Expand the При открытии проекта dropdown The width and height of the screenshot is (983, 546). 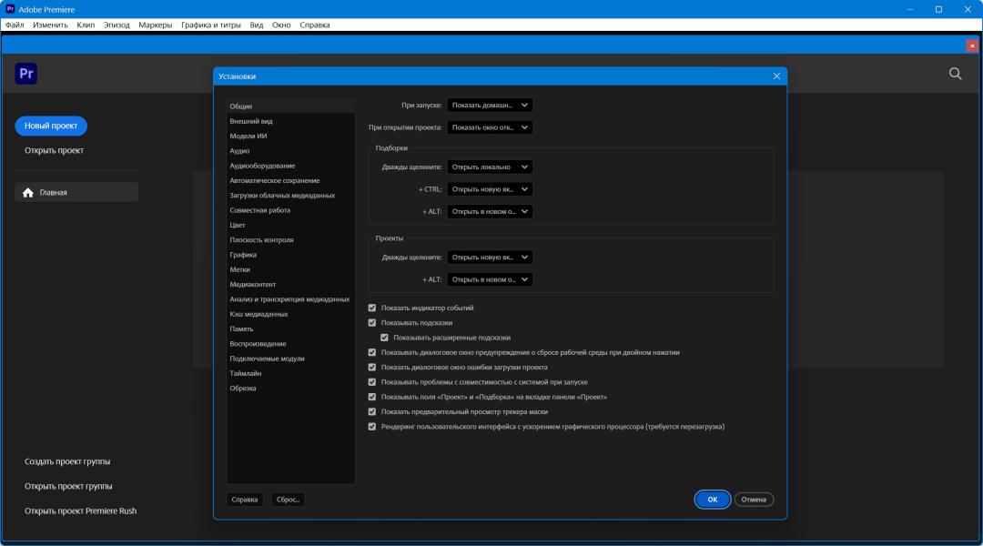489,127
